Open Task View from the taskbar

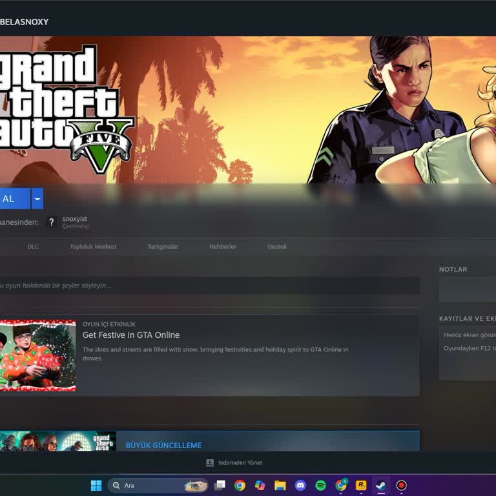point(220,485)
